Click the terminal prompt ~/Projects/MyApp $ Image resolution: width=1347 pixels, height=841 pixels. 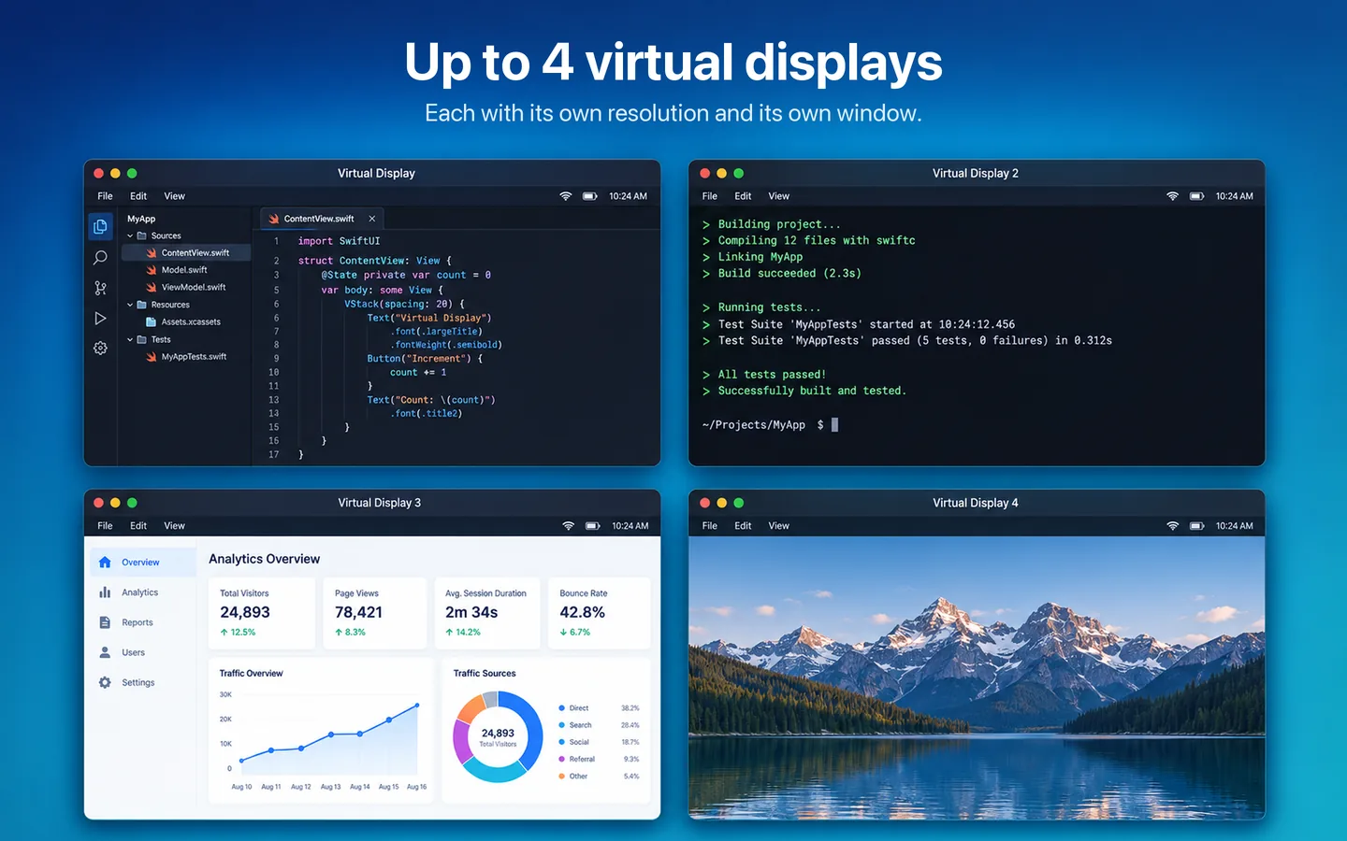763,425
